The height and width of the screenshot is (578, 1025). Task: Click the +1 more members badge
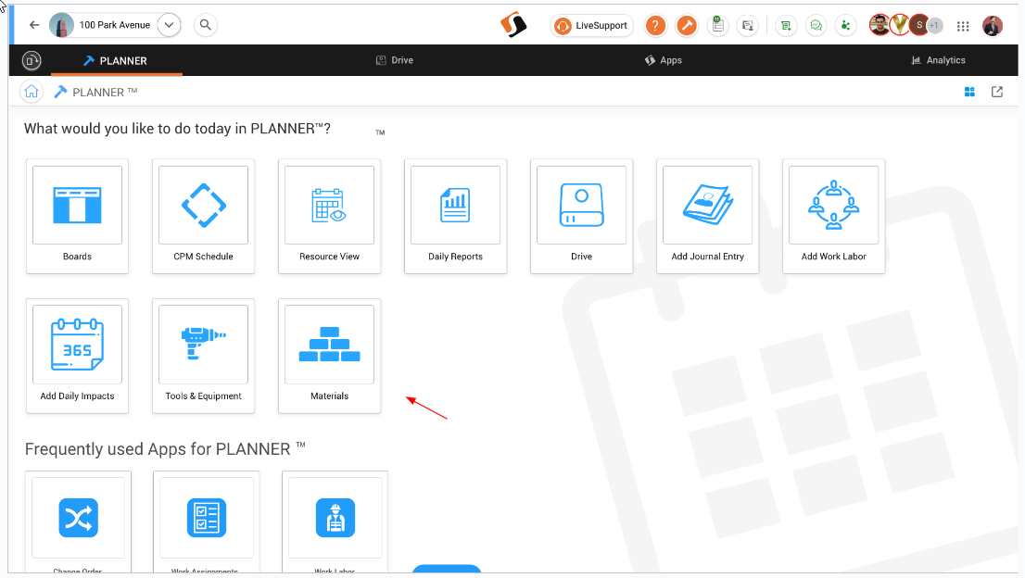coord(935,25)
